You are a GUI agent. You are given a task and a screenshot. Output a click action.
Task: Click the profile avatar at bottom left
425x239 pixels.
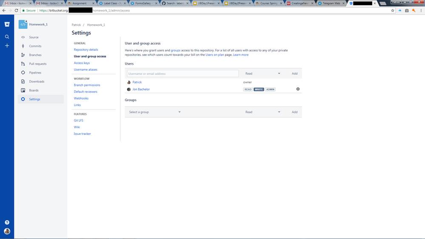coord(7,231)
